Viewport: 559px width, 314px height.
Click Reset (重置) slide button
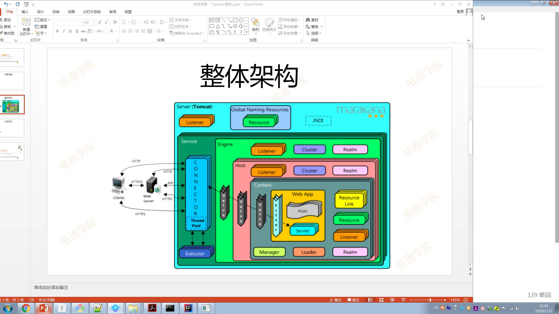point(41,26)
